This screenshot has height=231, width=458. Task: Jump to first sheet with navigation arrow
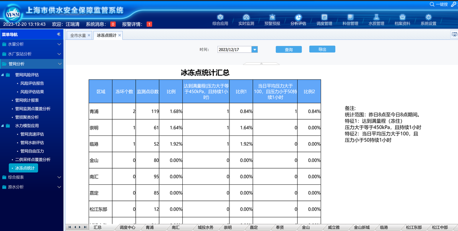[70, 227]
